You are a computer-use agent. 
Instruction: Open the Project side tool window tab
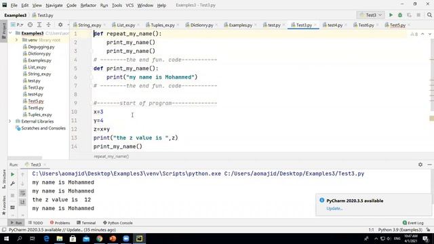(4, 31)
